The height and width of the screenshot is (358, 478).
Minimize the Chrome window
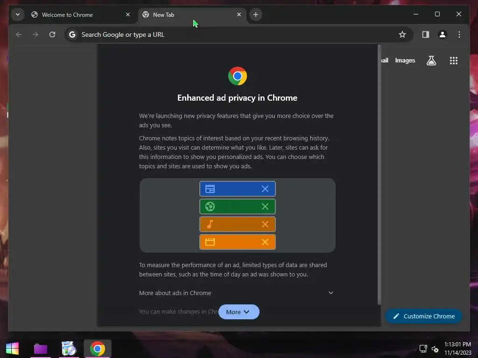point(416,14)
